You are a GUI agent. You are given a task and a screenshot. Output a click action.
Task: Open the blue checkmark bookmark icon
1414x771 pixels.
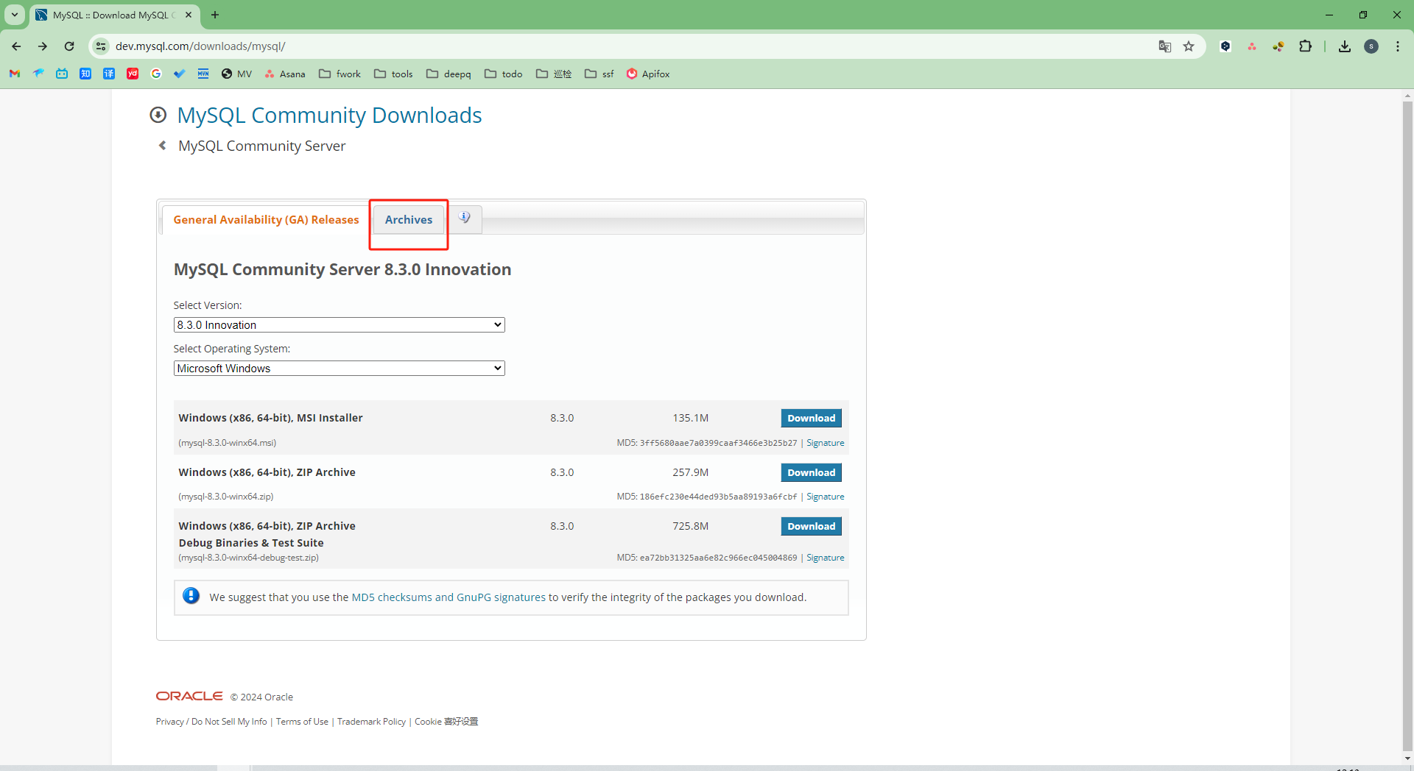(180, 74)
